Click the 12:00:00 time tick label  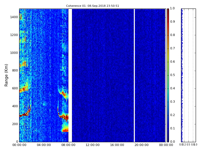(x=93, y=145)
